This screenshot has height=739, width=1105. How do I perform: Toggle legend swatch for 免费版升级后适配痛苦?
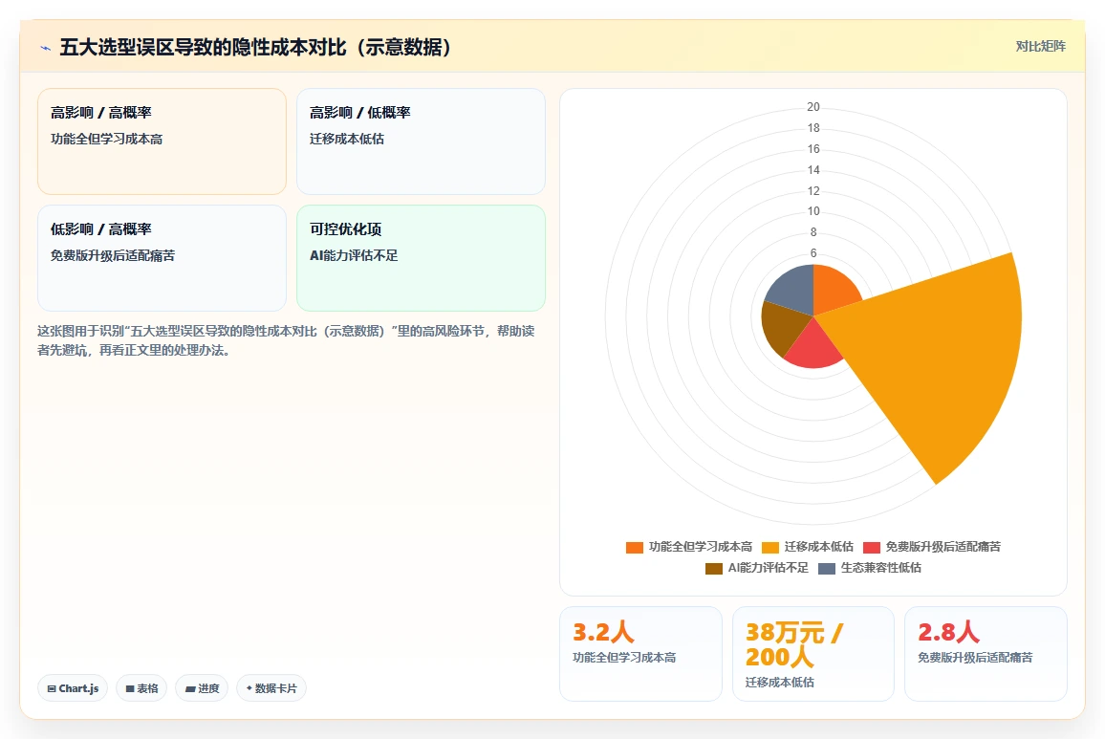click(872, 547)
